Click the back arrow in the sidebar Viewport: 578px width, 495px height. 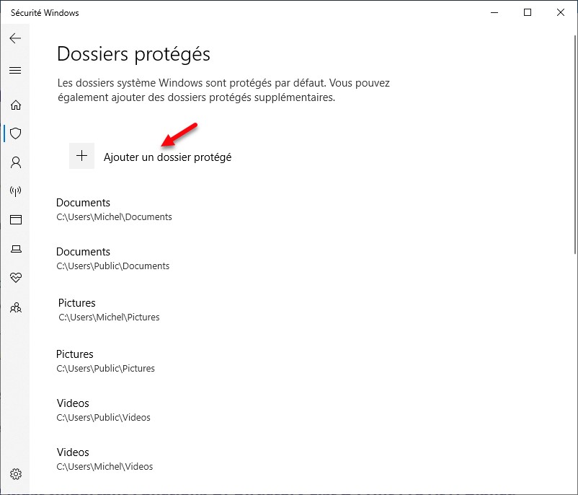pos(15,38)
